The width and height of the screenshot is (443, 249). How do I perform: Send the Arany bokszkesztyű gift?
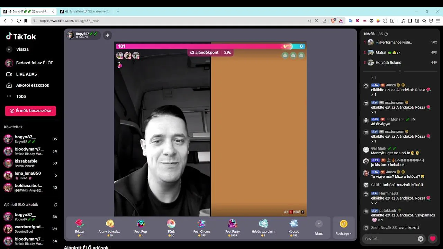pyautogui.click(x=110, y=228)
